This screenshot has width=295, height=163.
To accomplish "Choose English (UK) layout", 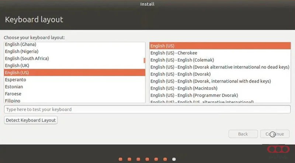I will pos(17,65).
